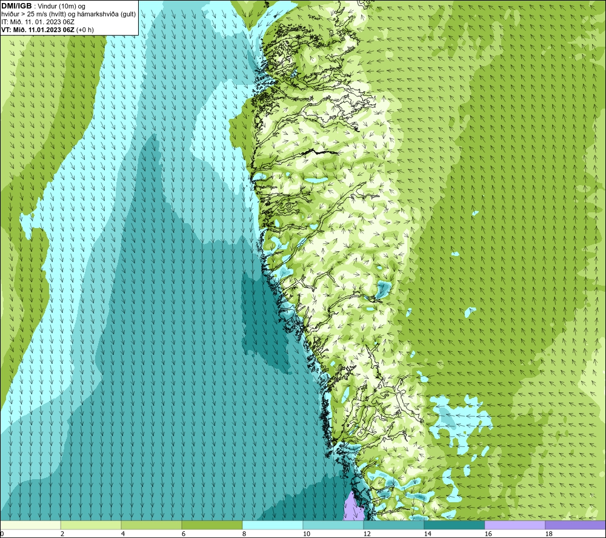Click the light green 2–4 m/s legend swatch
Image resolution: width=606 pixels, height=538 pixels.
91,525
